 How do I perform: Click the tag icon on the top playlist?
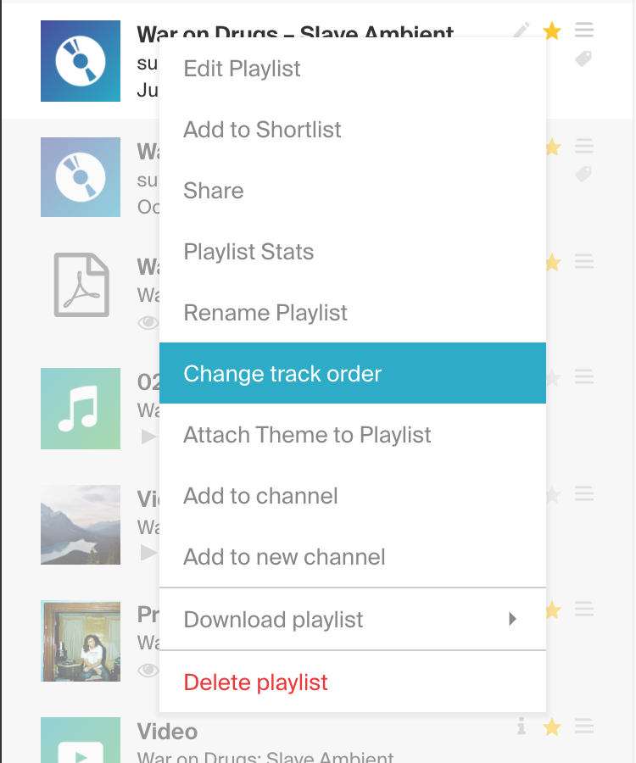coord(583,59)
